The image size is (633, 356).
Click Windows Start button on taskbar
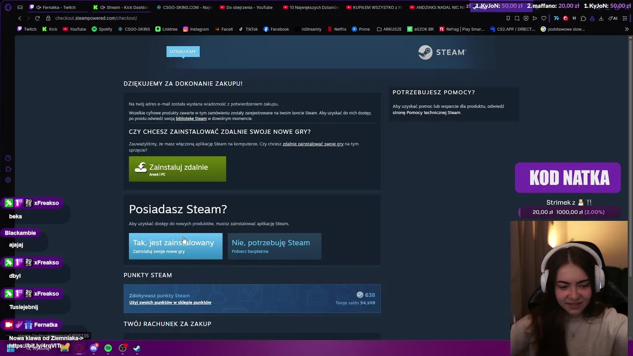pyautogui.click(x=10, y=348)
